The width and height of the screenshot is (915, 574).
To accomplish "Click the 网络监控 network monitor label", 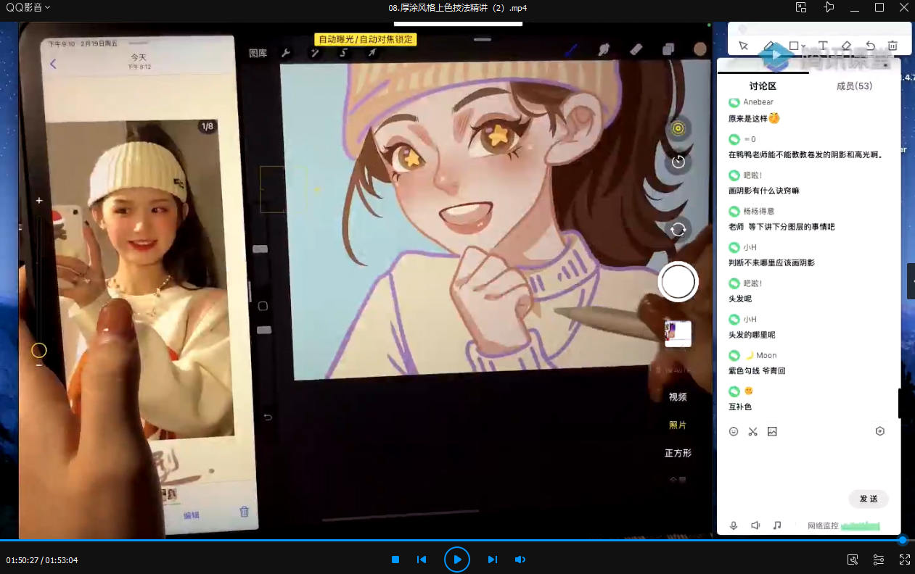I will click(823, 525).
